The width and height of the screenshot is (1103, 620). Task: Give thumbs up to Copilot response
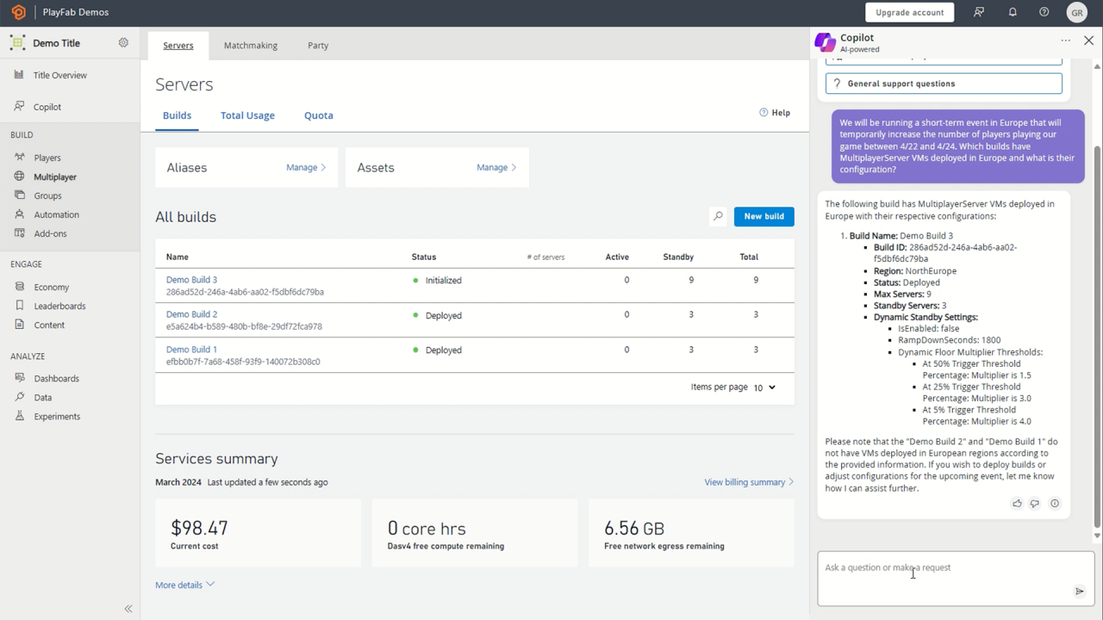(1017, 504)
